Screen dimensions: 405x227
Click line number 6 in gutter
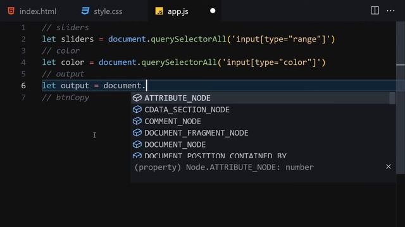click(23, 86)
